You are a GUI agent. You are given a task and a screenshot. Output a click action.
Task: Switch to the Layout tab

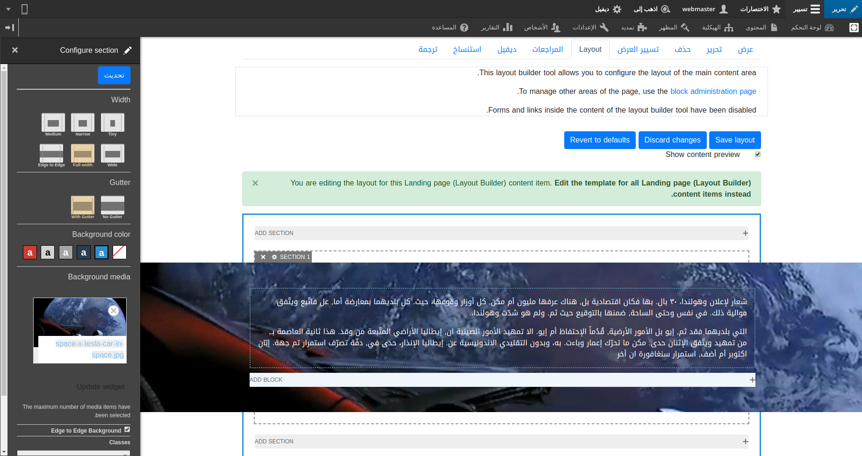click(590, 50)
